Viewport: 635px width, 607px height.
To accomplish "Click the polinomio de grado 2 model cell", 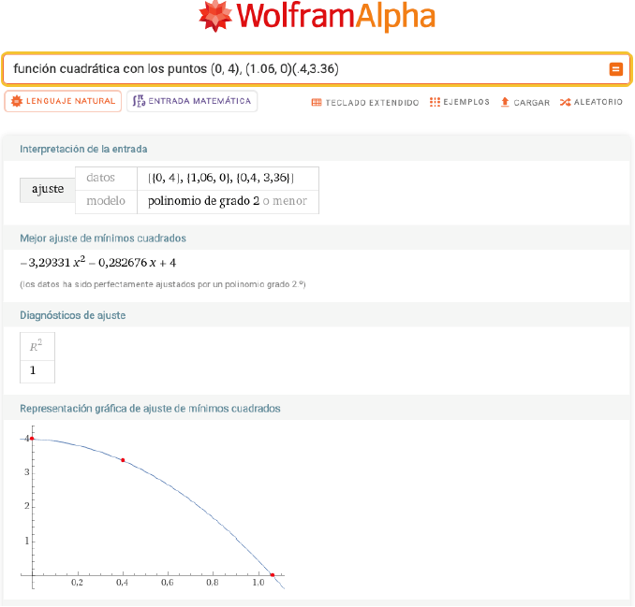I will click(x=228, y=202).
